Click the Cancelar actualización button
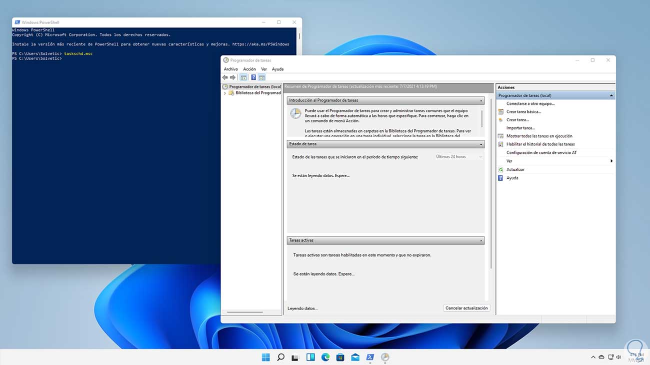 466,308
